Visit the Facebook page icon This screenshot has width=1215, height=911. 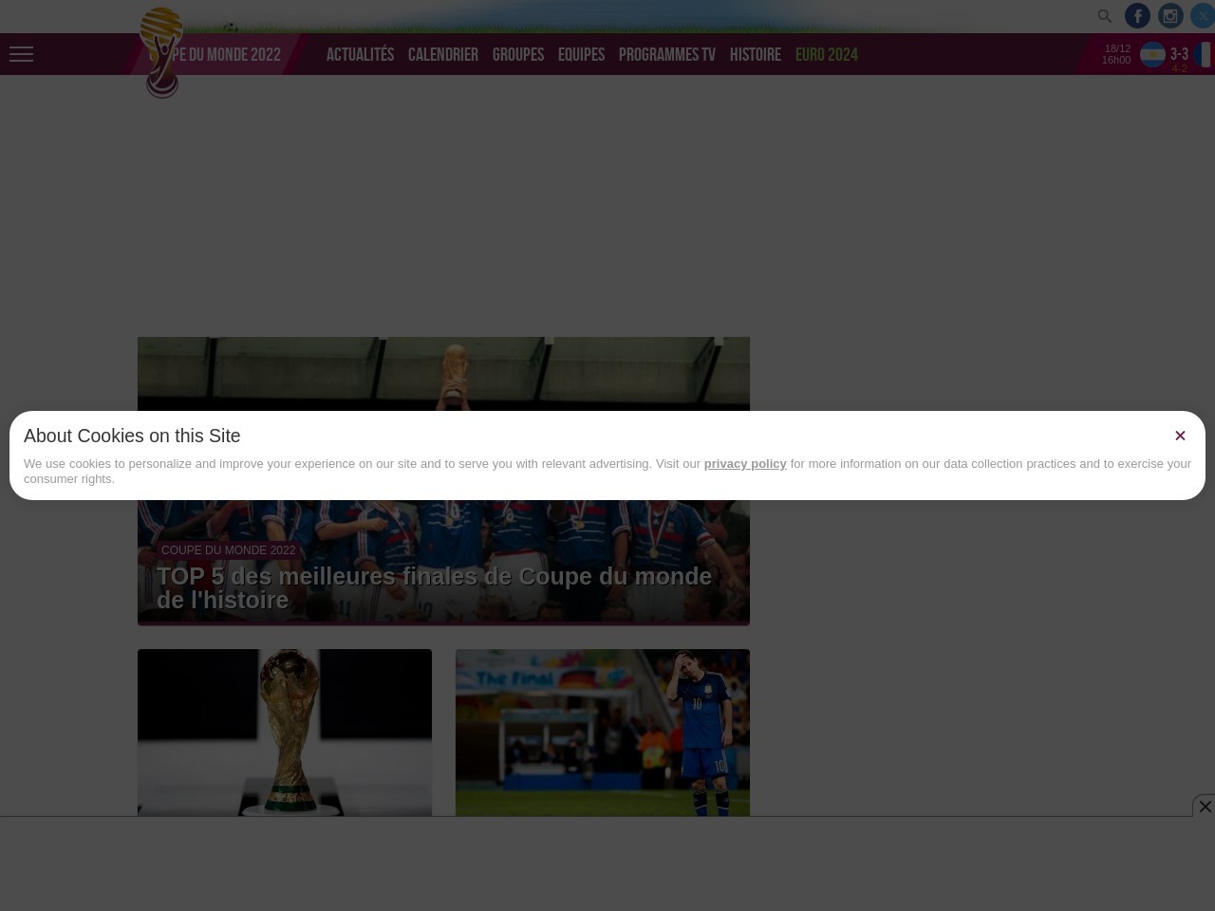1137,16
